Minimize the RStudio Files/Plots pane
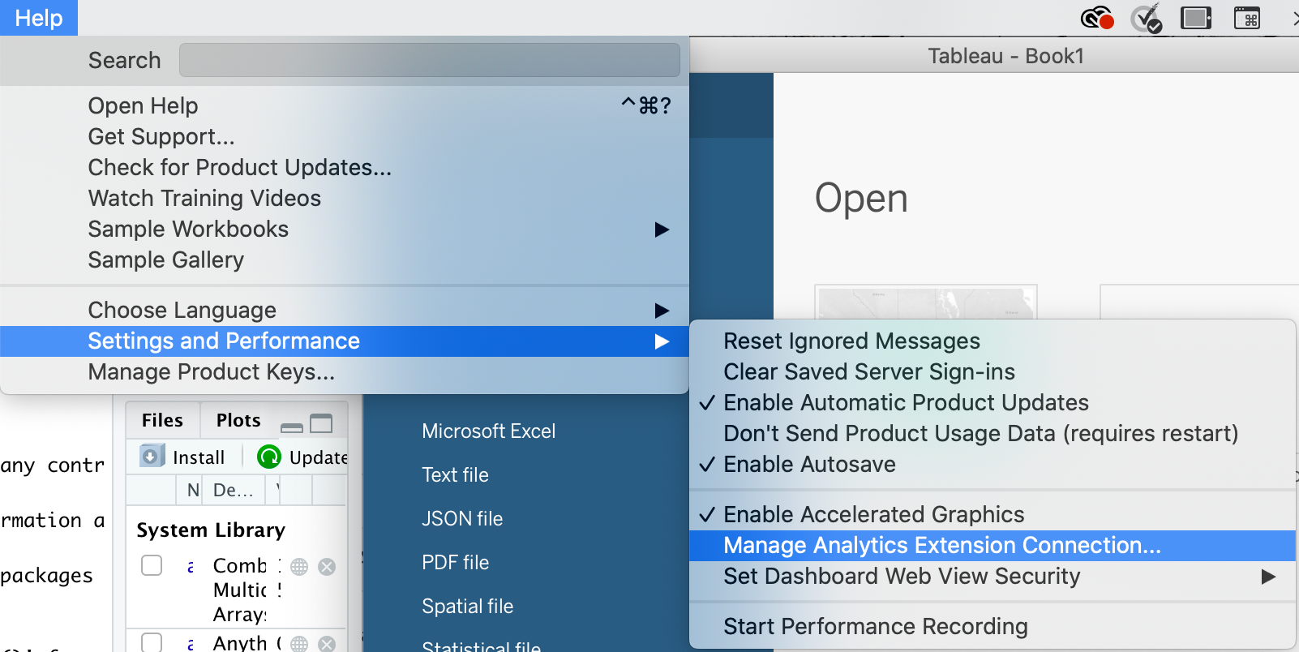The height and width of the screenshot is (652, 1299). pos(292,427)
